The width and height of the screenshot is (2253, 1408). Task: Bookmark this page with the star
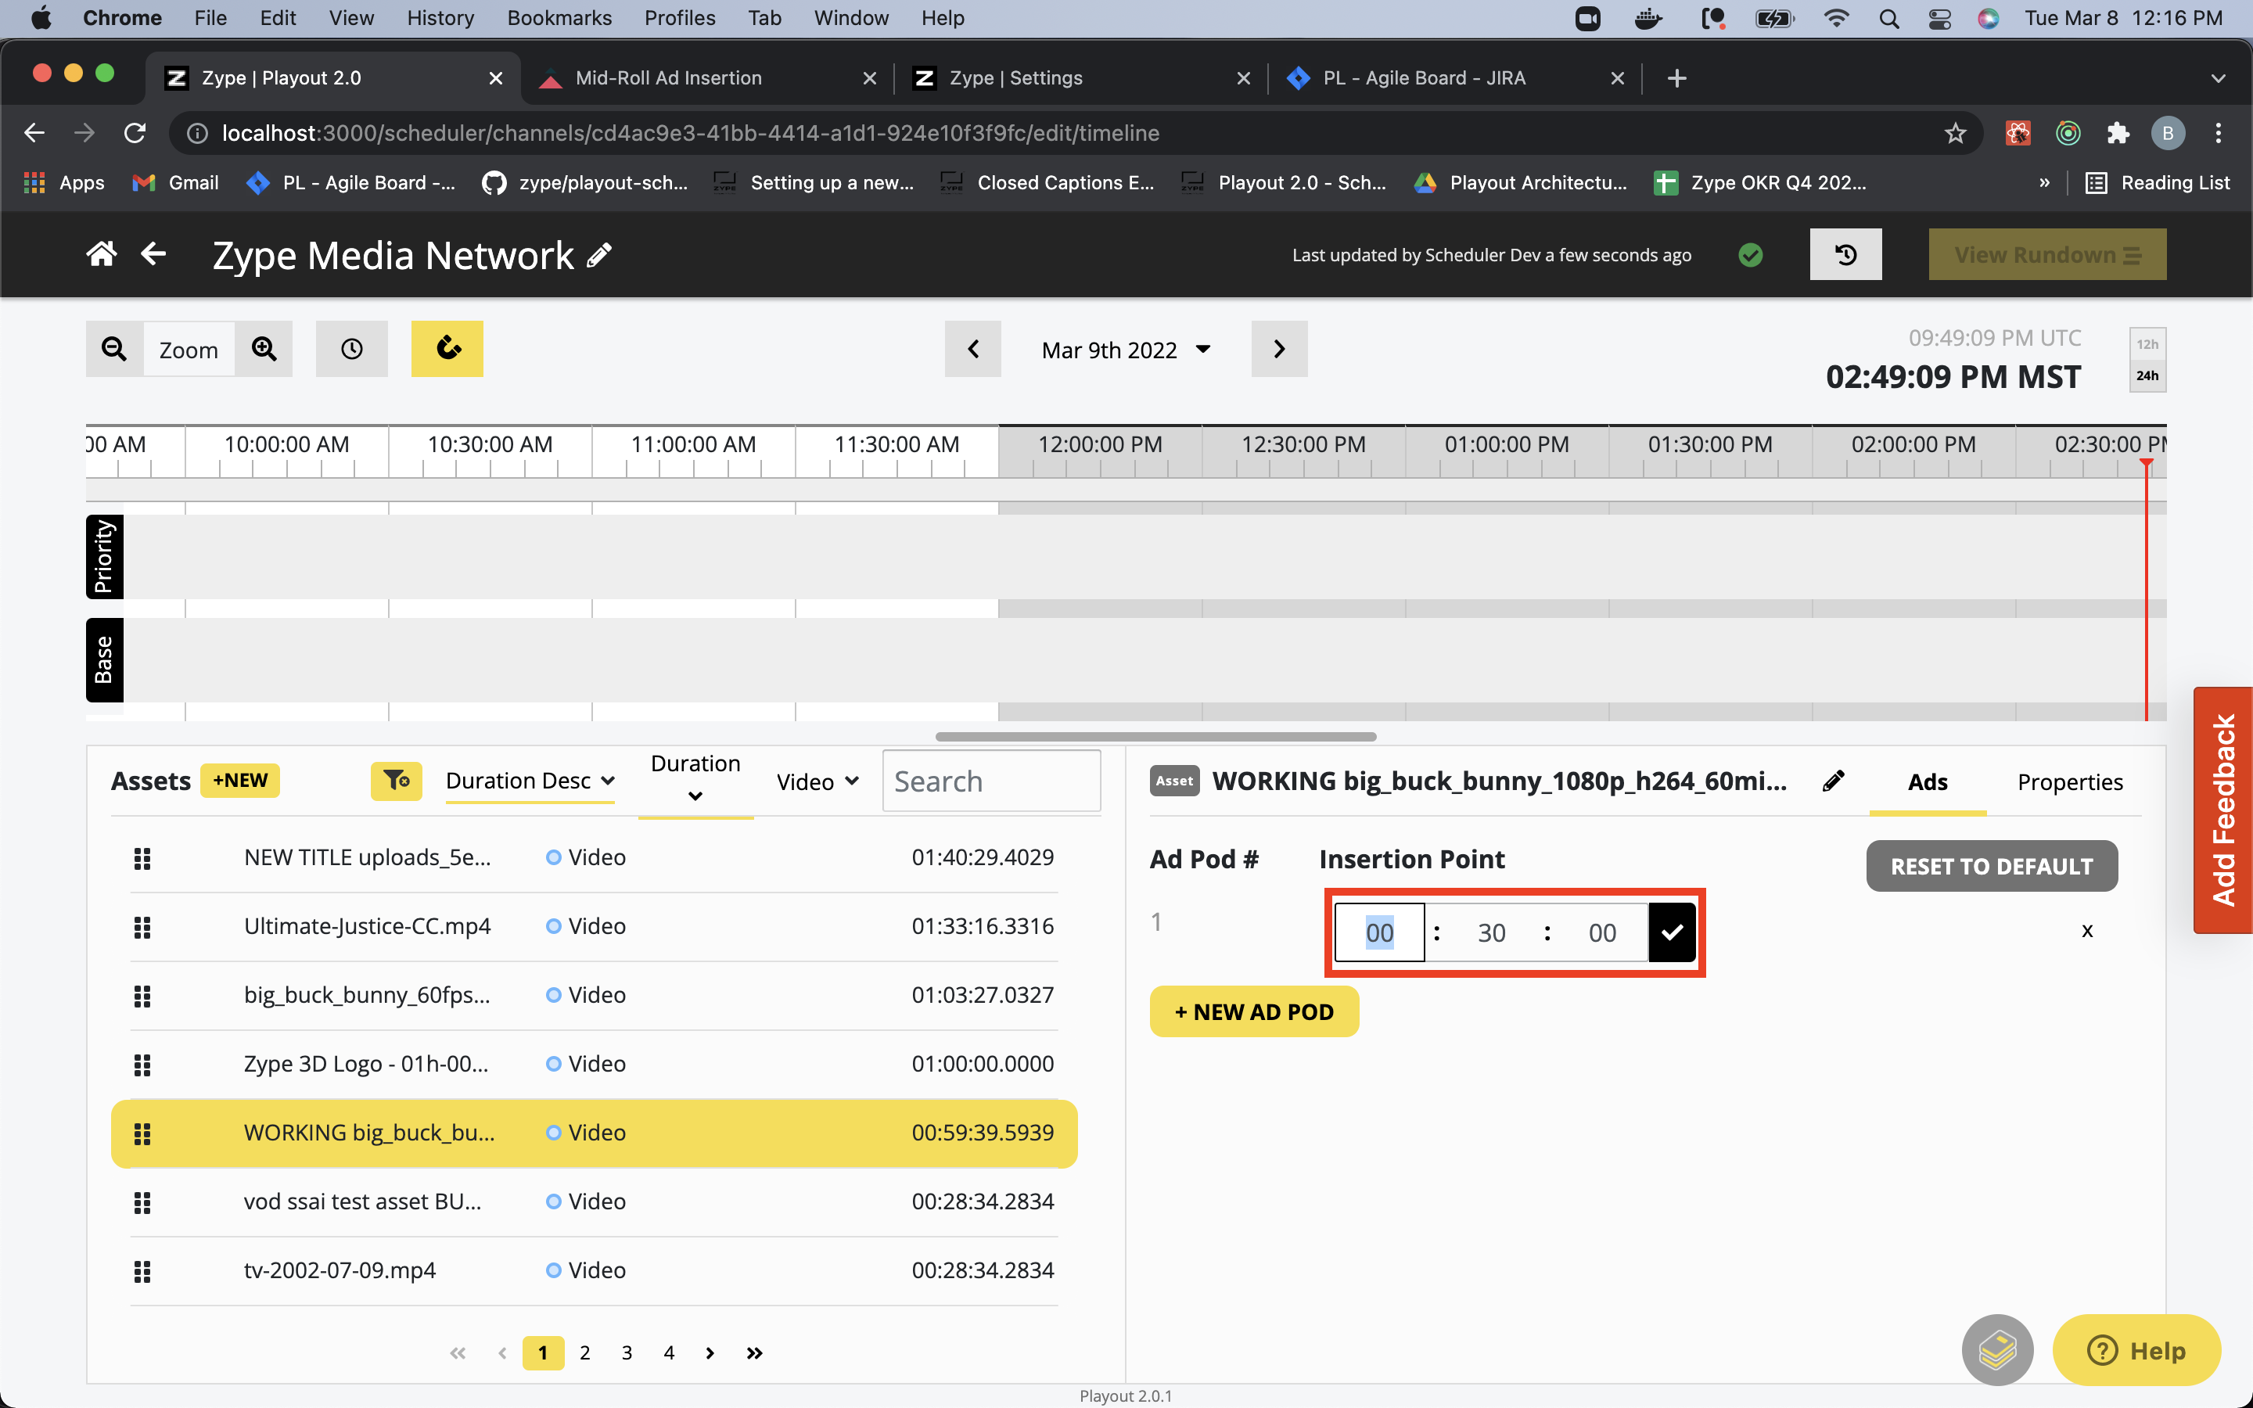1955,133
